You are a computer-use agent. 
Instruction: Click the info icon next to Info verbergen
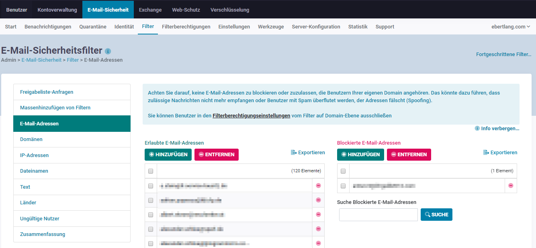pyautogui.click(x=477, y=129)
